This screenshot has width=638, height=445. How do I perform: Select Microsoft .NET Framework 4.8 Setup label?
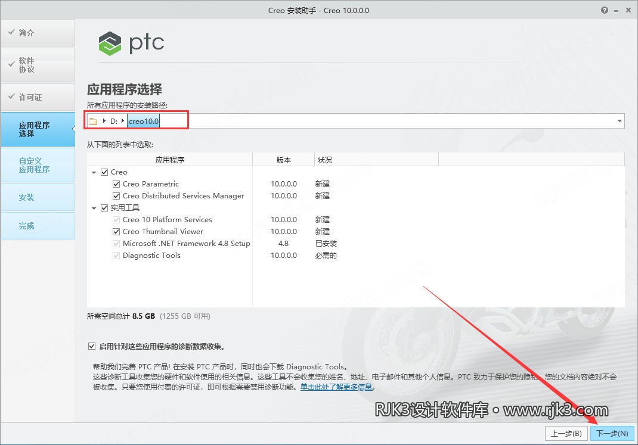coord(187,244)
